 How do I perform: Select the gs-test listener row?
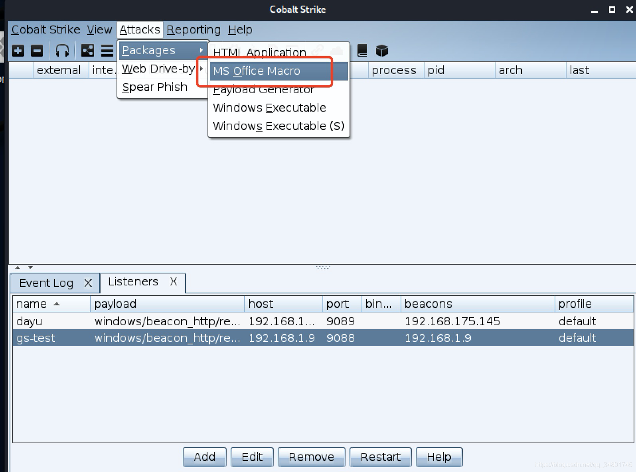click(323, 338)
